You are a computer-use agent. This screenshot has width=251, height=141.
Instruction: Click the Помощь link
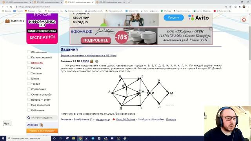tap(171, 119)
